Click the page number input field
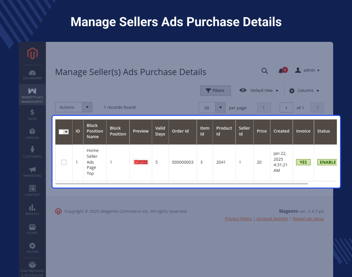352x277 pixels. point(286,107)
